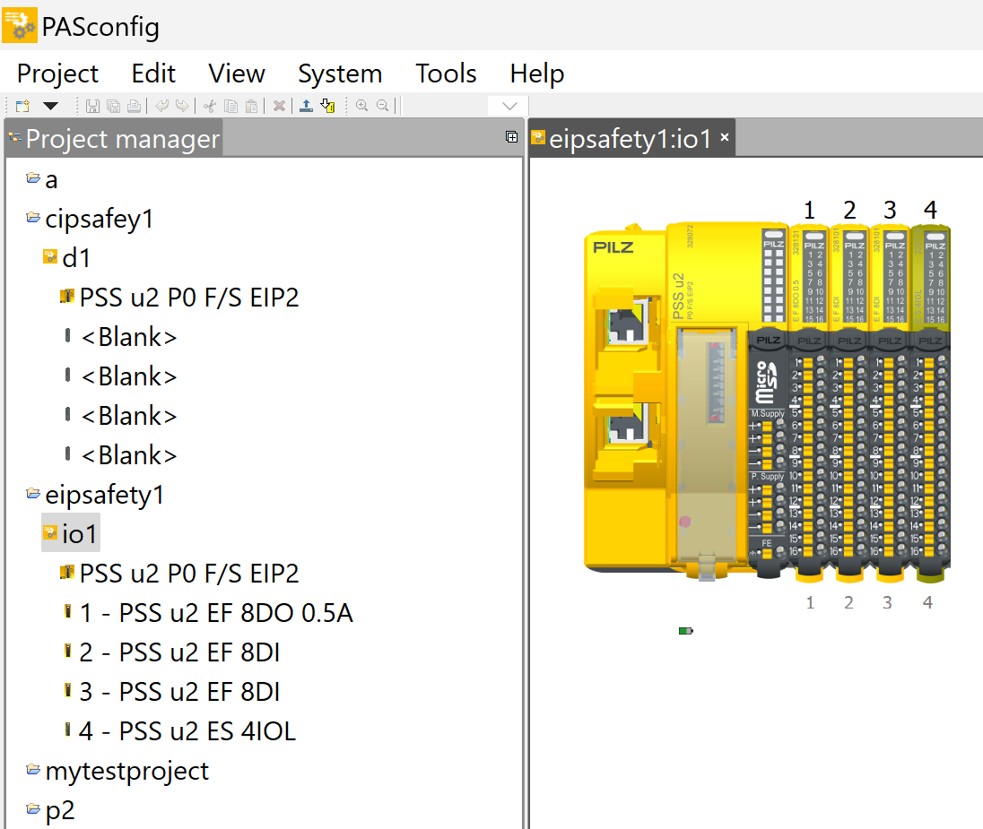Click the Cut scissors icon

[210, 106]
